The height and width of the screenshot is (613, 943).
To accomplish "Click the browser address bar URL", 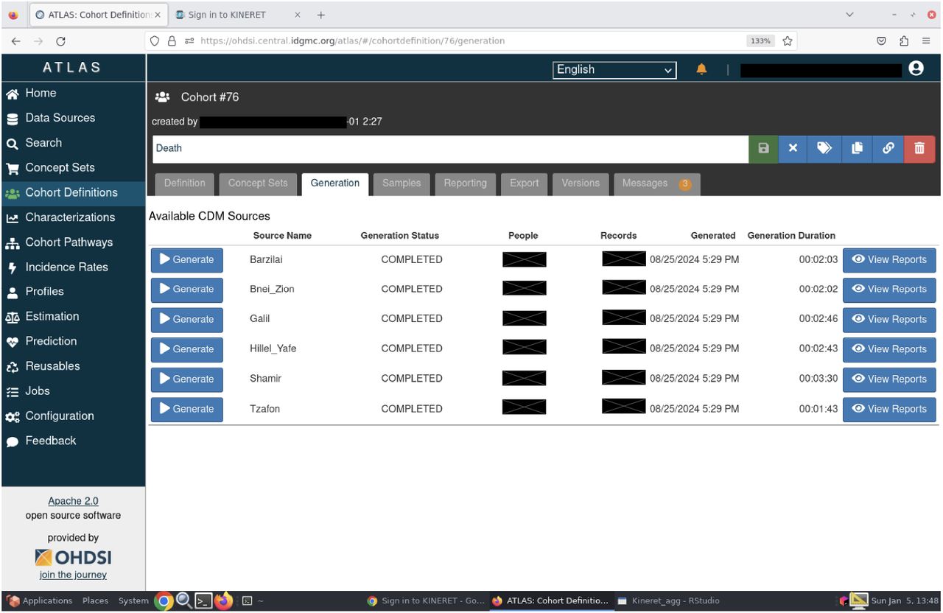I will [352, 41].
